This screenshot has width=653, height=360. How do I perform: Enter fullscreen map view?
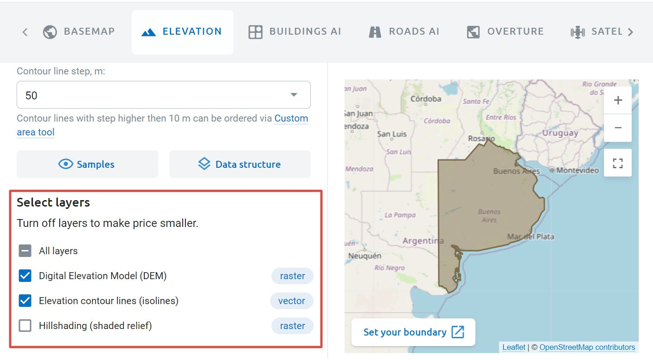point(618,163)
